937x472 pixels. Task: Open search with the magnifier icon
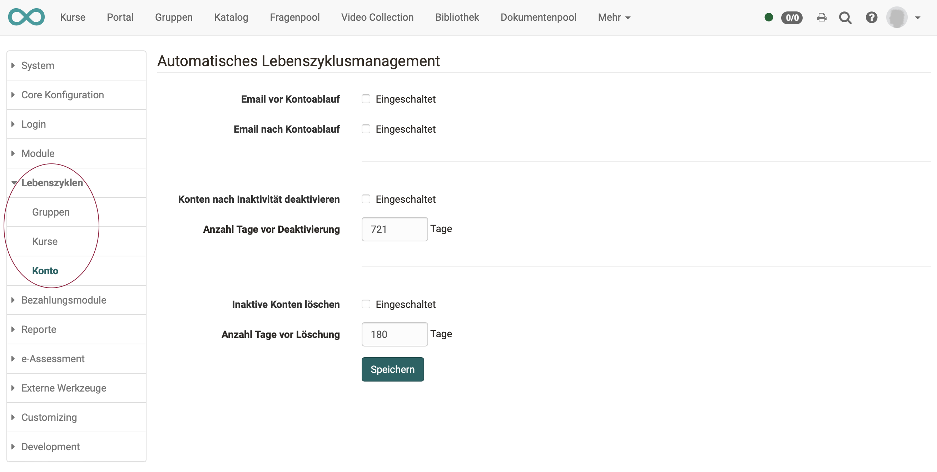point(846,18)
